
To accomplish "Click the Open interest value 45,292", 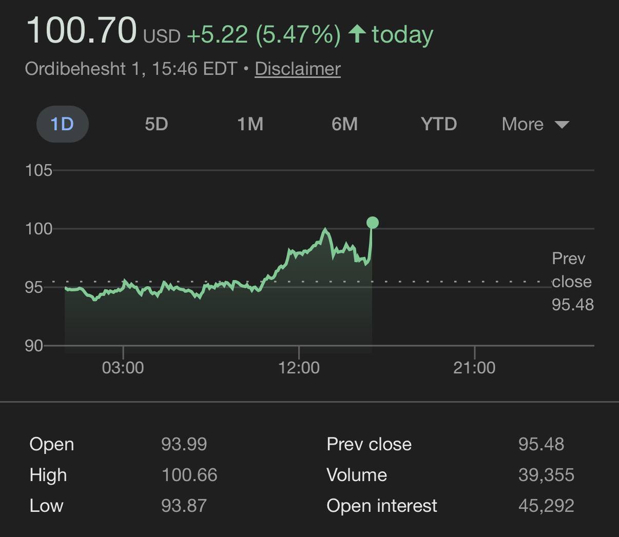I will 546,506.
